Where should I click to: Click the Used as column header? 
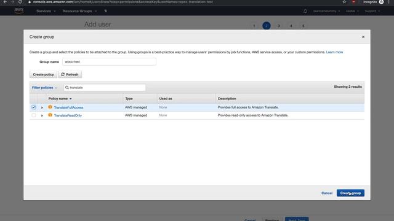tap(166, 99)
